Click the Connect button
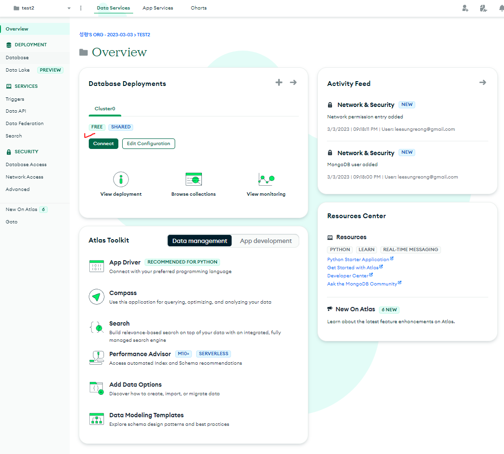The height and width of the screenshot is (454, 504). 104,144
